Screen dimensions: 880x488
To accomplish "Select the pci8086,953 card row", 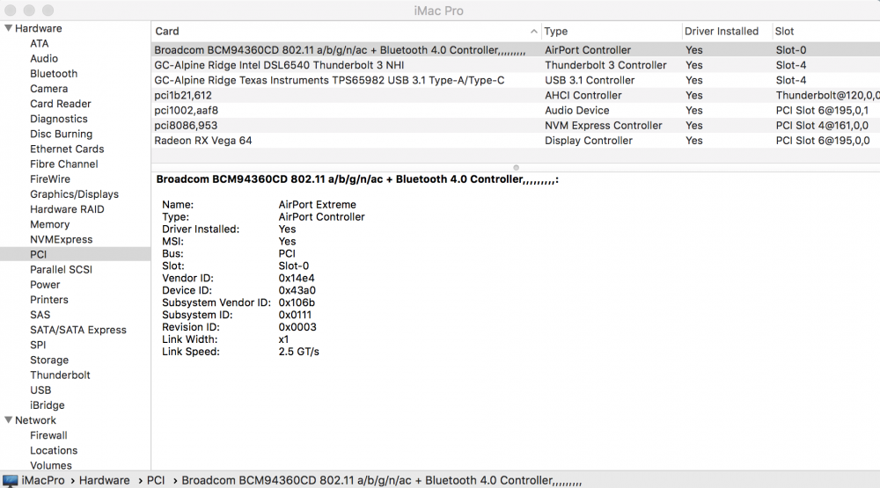I will 515,126.
